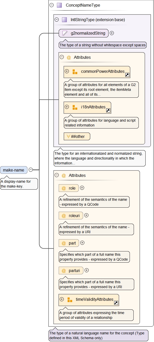
Task: Select the make-name element node
Action: point(14,170)
